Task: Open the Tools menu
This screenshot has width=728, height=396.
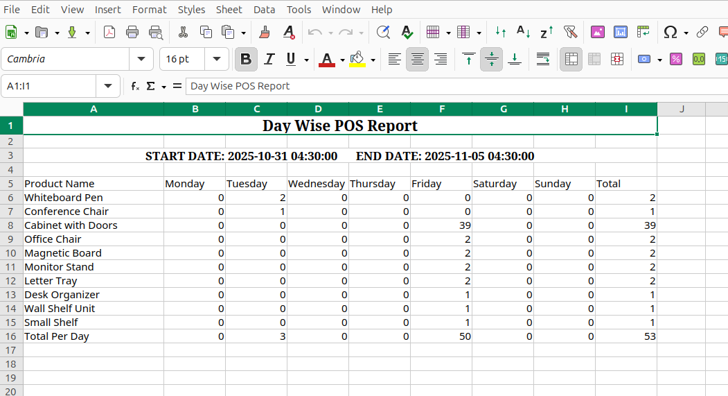Action: tap(299, 9)
